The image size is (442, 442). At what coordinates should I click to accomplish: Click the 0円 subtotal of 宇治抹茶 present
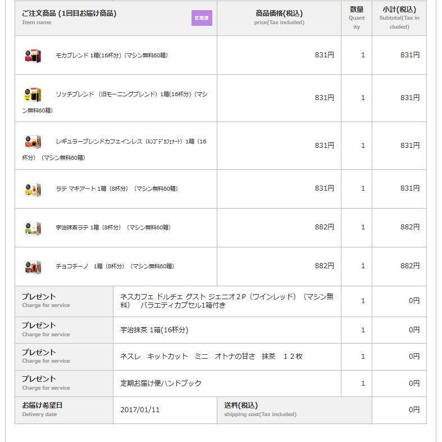coord(414,330)
